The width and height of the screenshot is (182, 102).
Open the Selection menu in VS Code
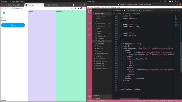click(x=97, y=7)
